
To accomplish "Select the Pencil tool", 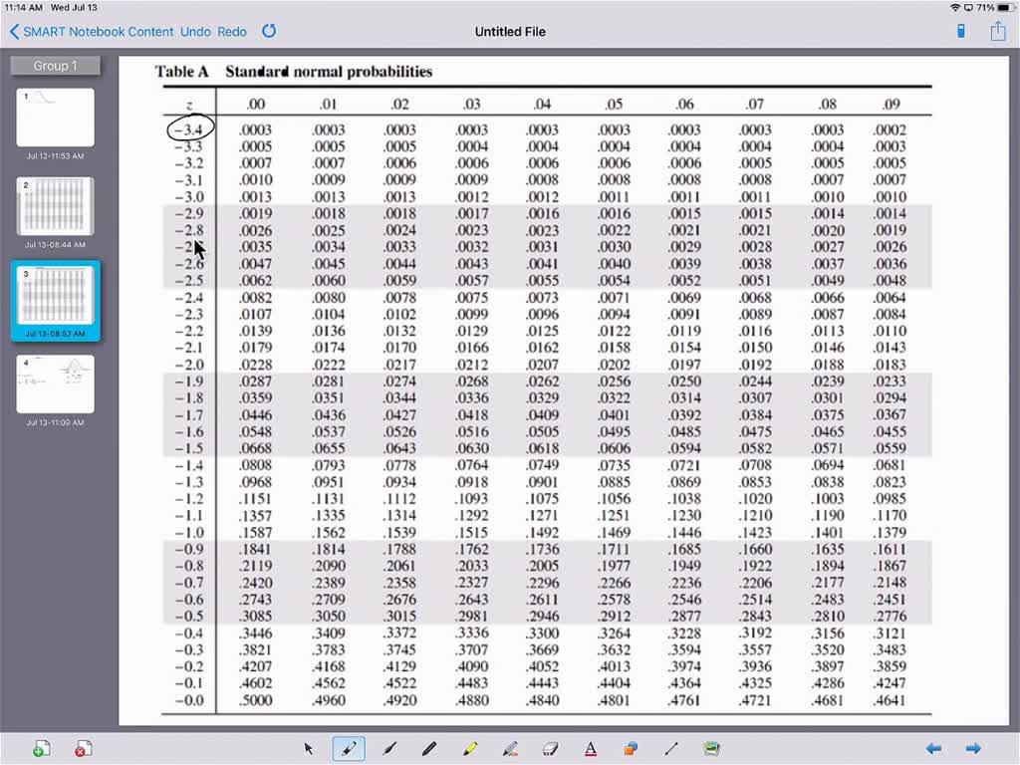I will pyautogui.click(x=428, y=748).
